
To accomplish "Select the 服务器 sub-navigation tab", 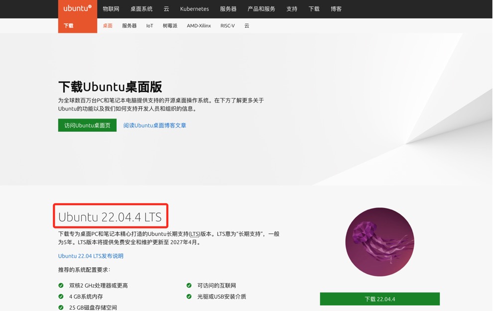I will coord(129,26).
